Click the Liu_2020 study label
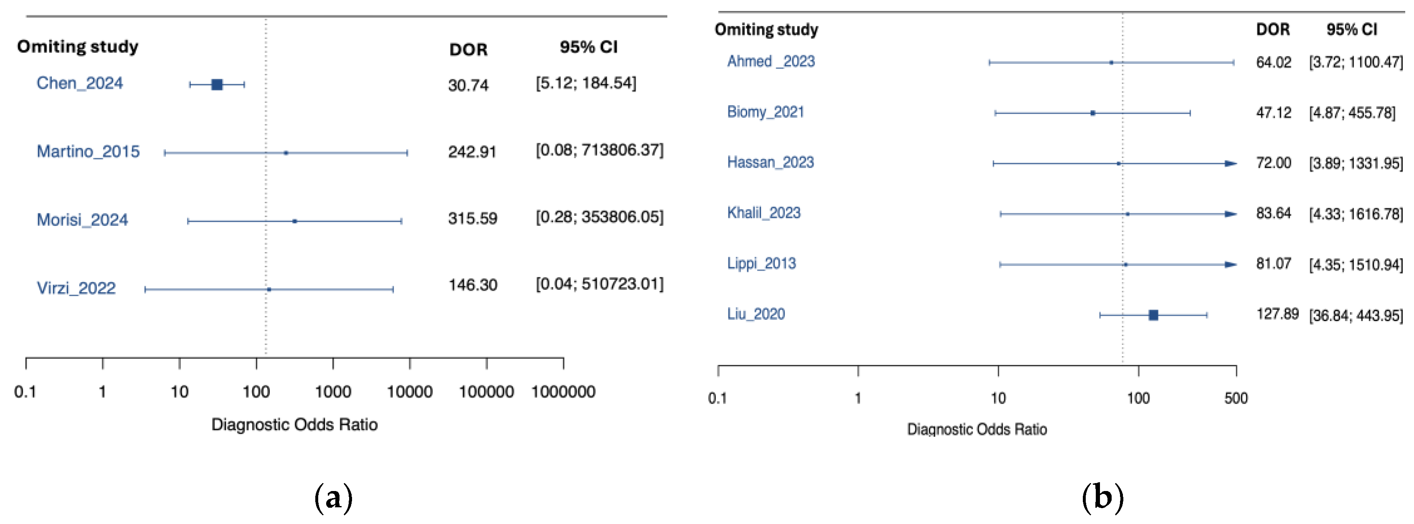Screen dimensions: 1414x524 tap(756, 314)
